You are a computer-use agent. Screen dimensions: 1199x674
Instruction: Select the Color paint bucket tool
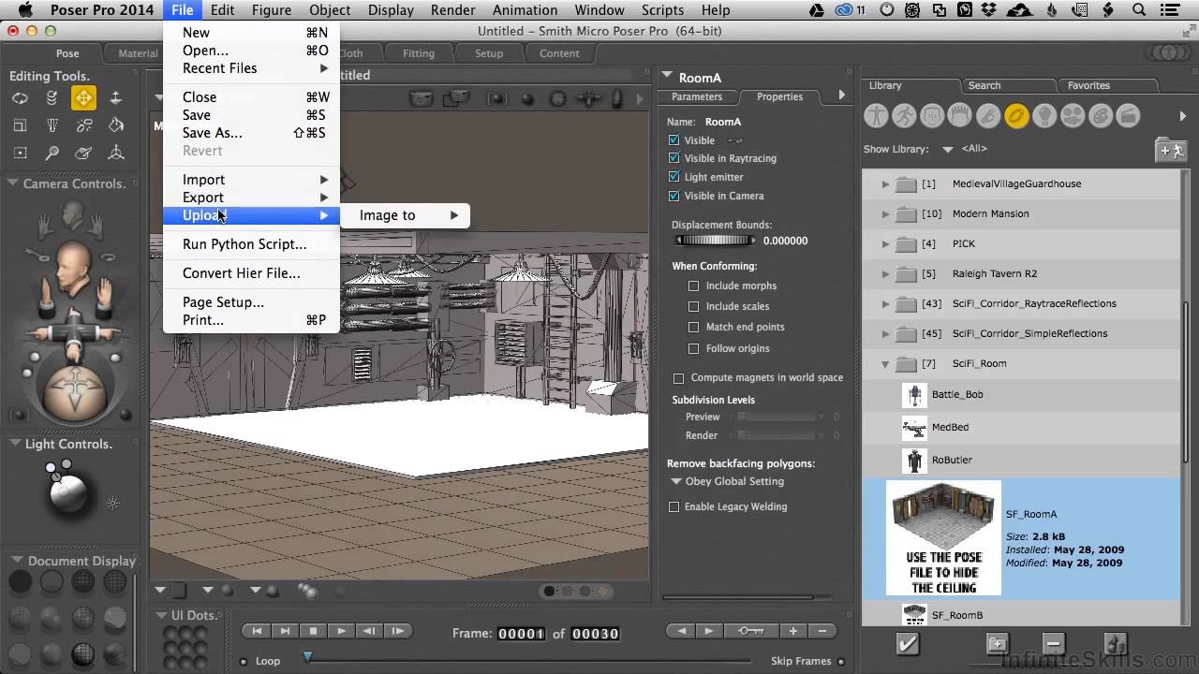[x=116, y=125]
